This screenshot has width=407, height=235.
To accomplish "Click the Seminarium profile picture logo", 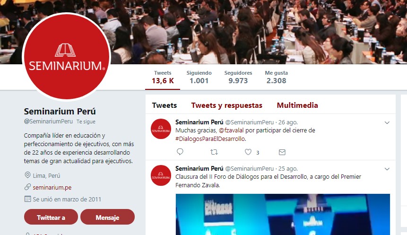I will click(67, 57).
